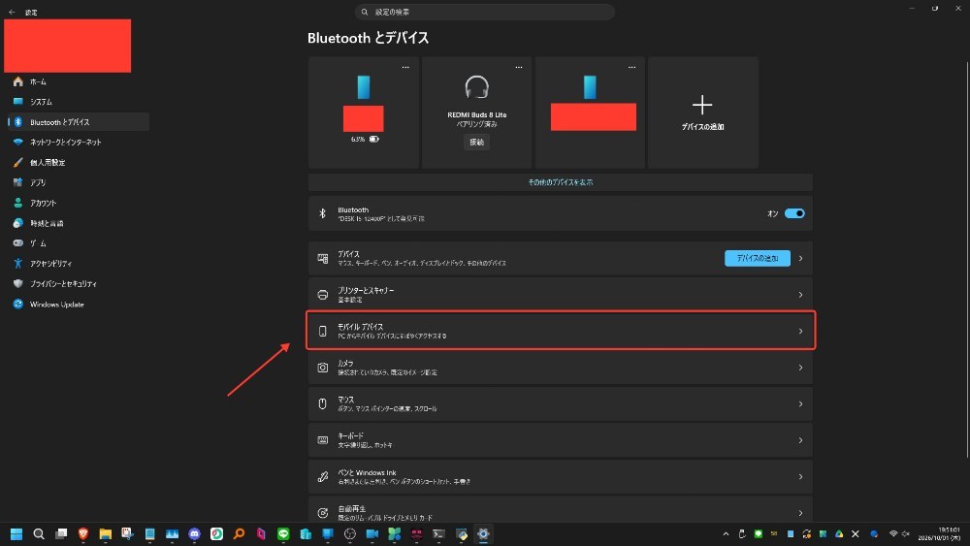Launch Brave browser from the taskbar
Image resolution: width=970 pixels, height=546 pixels.
[x=82, y=534]
